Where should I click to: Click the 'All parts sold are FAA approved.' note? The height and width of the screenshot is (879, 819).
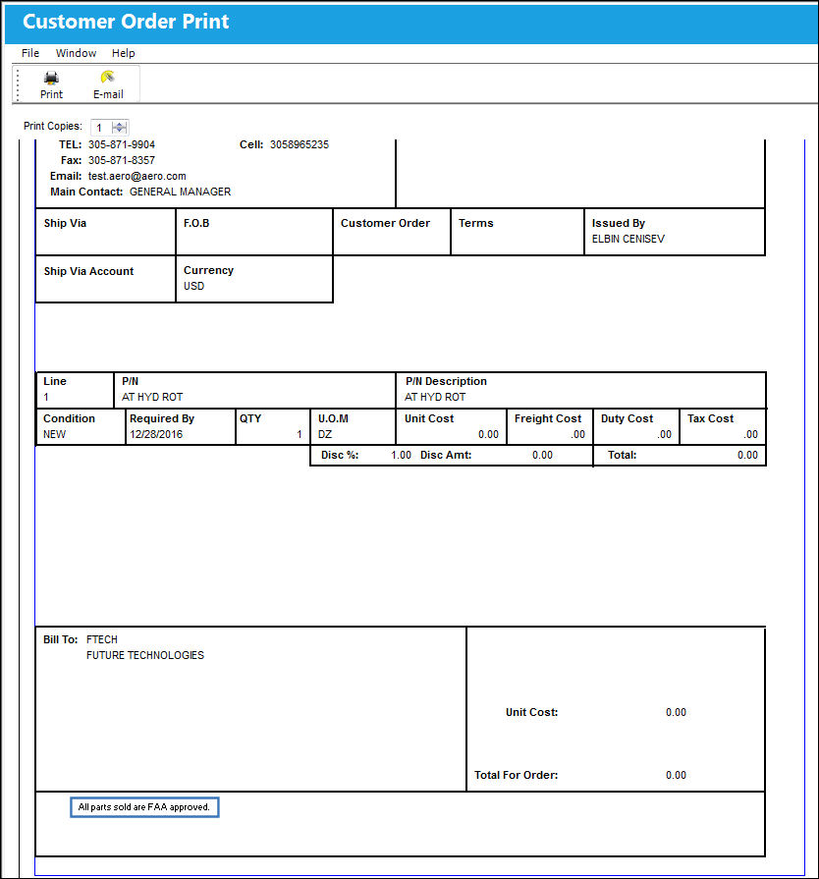[144, 807]
